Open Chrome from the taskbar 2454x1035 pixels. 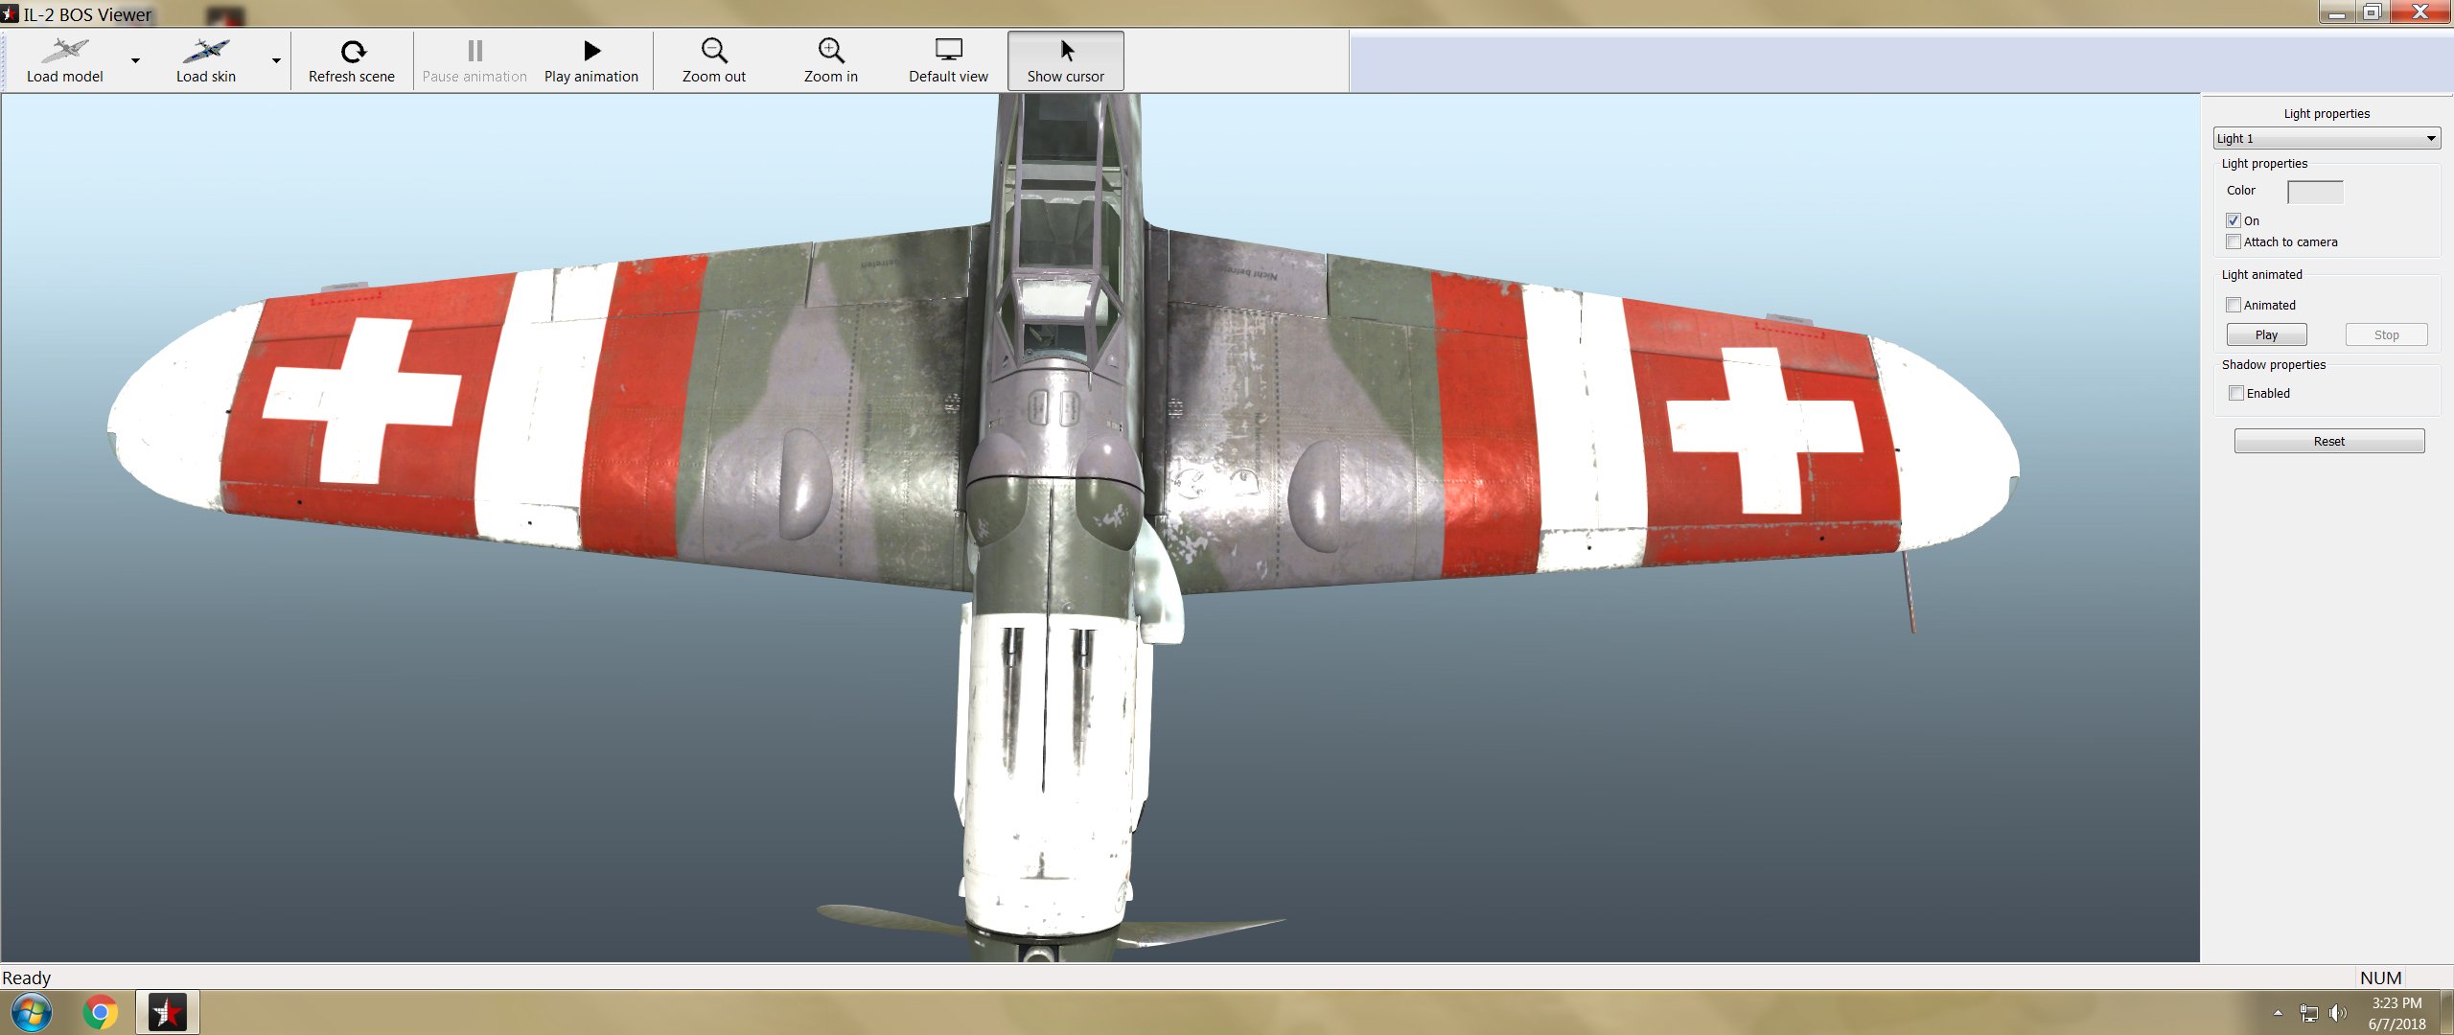tap(100, 1012)
